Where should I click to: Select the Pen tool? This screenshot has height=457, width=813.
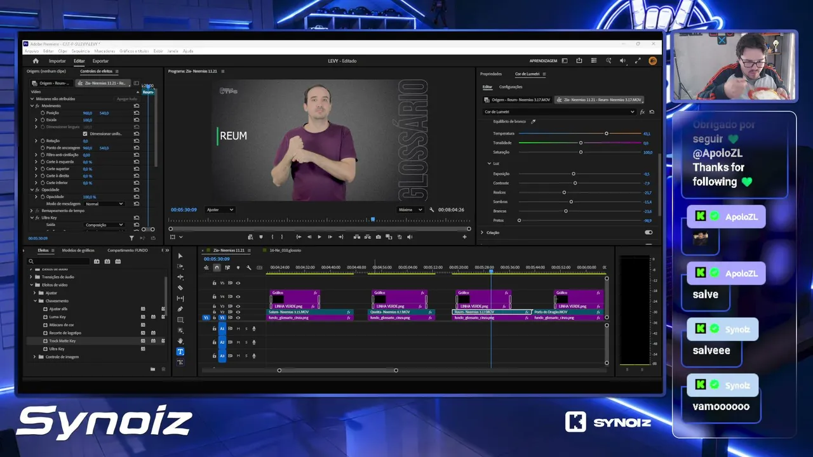(180, 309)
